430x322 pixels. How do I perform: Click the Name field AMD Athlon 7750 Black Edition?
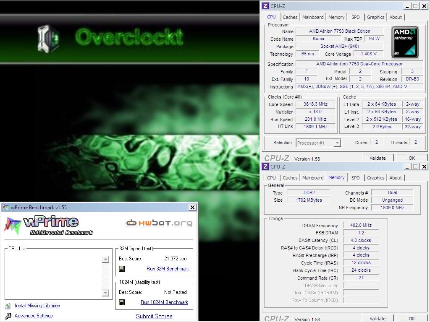pyautogui.click(x=339, y=31)
